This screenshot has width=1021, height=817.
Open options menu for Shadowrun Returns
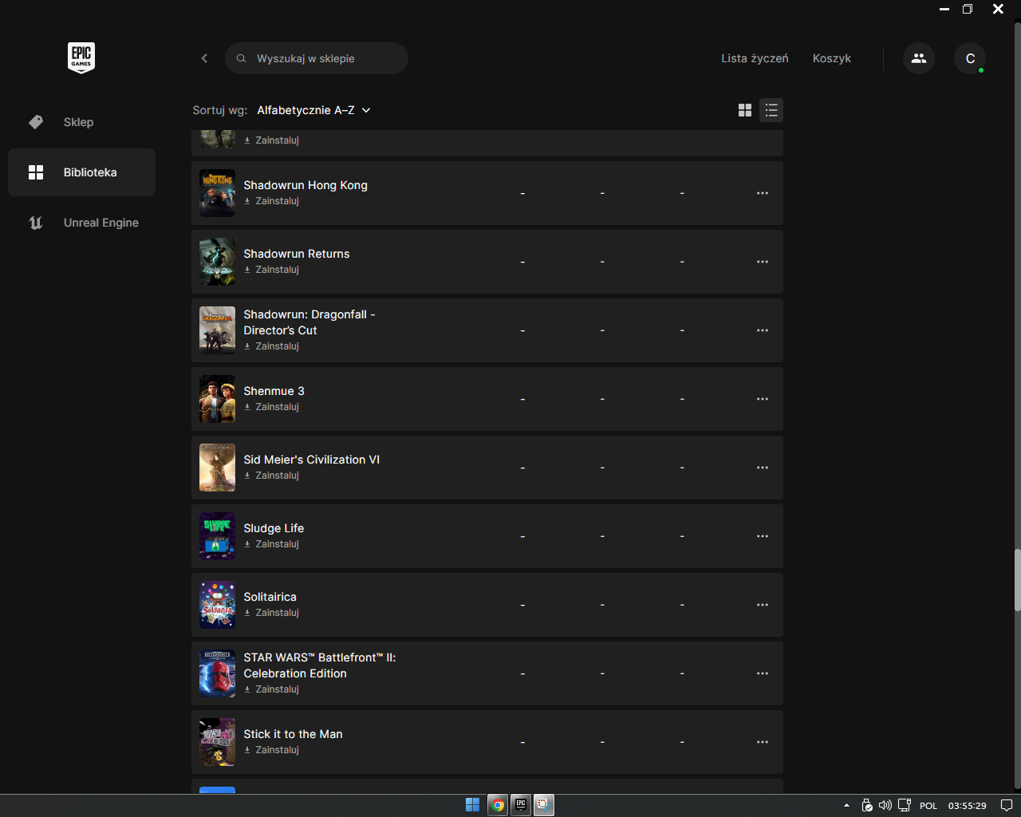763,262
